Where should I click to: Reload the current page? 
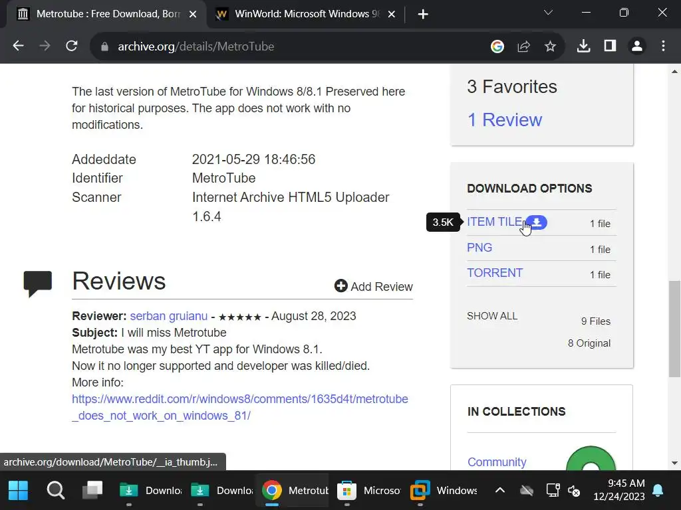72,46
